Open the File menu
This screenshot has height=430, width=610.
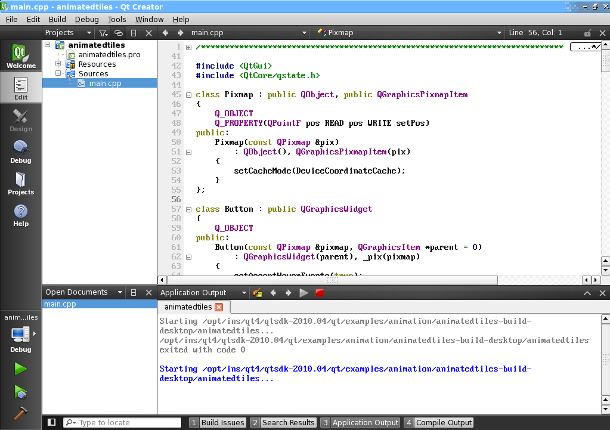pyautogui.click(x=12, y=20)
